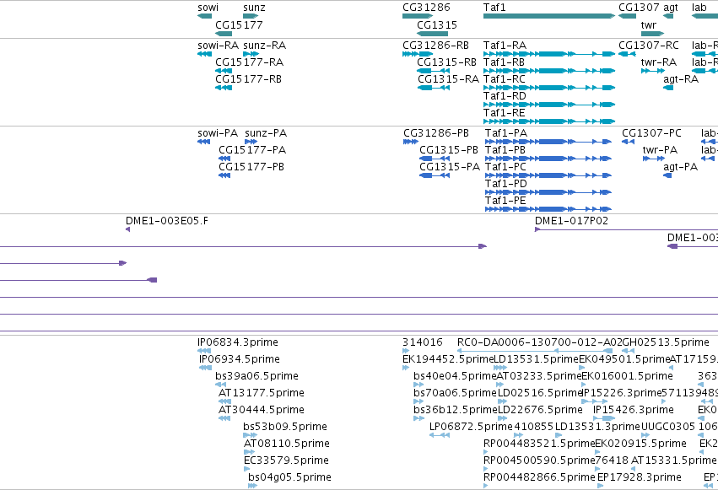Viewport: 718px width, 490px height.
Task: Click the Taf1-RC transcript glyph
Action: (x=549, y=88)
